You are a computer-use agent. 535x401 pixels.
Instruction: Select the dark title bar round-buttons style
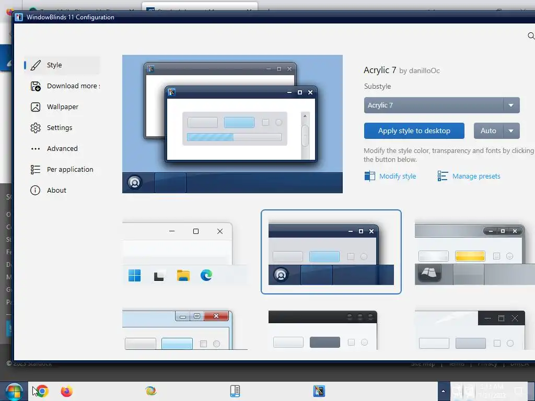tap(323, 330)
